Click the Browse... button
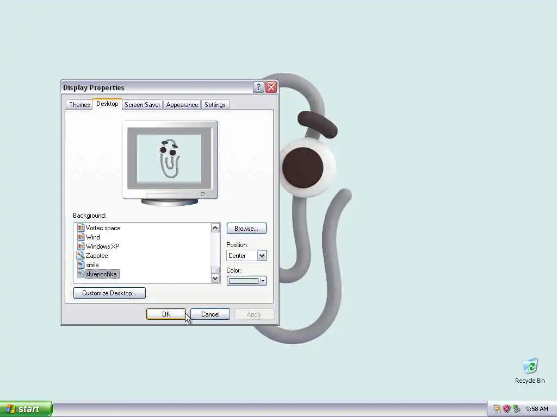The image size is (557, 417). point(246,229)
